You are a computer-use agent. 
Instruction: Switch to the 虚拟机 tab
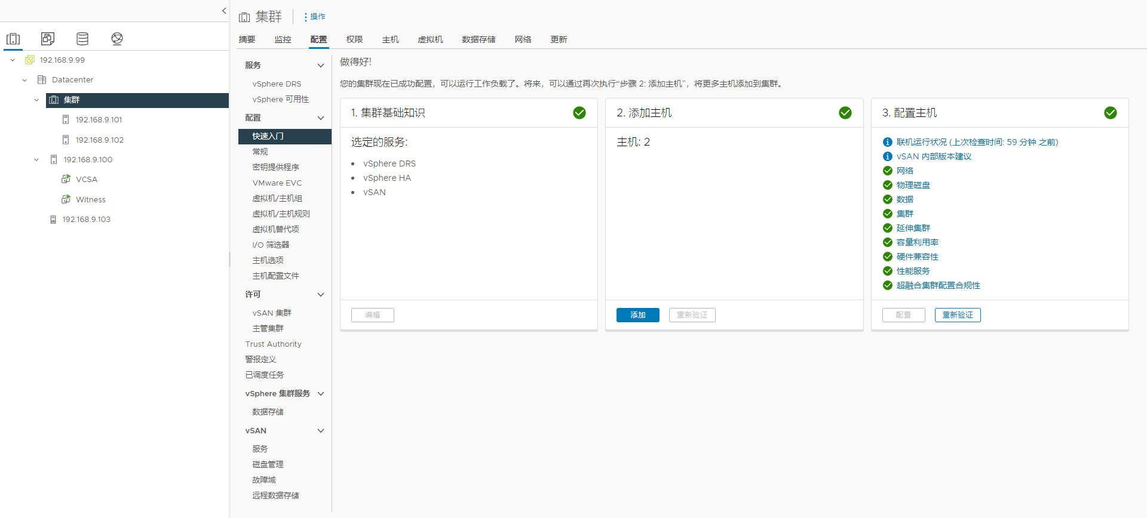(x=430, y=39)
